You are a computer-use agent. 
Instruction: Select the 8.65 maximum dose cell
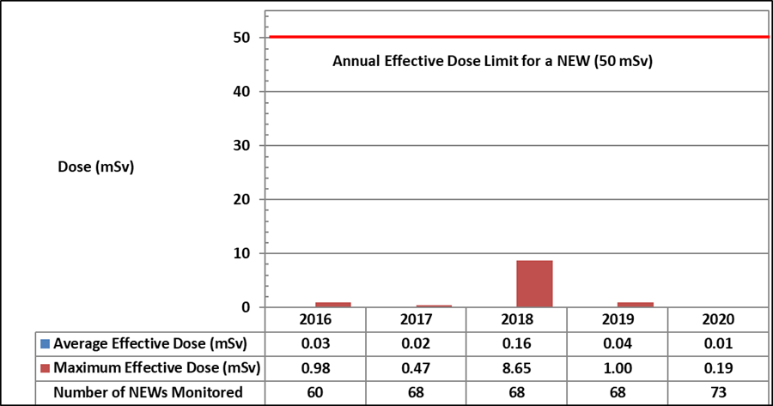[517, 368]
